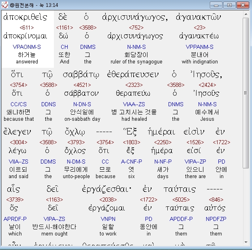Image resolution: width=252 pixels, height=250 pixels.
Task: Click gloss 'unto-people'
Action: point(76,176)
